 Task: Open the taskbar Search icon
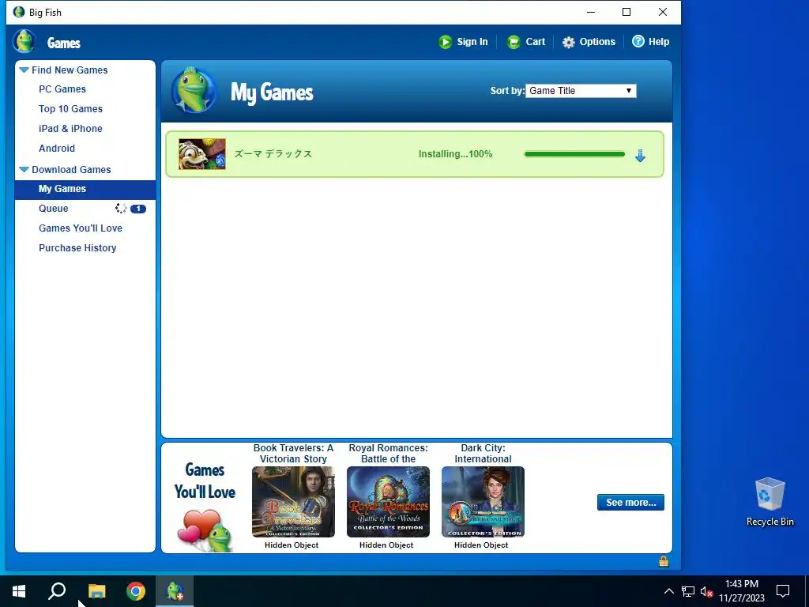click(x=57, y=591)
